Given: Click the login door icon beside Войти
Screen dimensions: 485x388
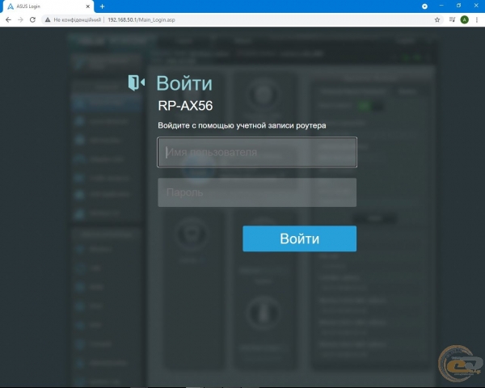Looking at the screenshot, I should coord(137,82).
